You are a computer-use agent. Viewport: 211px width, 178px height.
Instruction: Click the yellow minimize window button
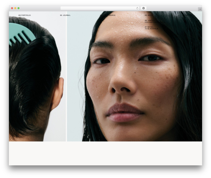tap(15, 8)
